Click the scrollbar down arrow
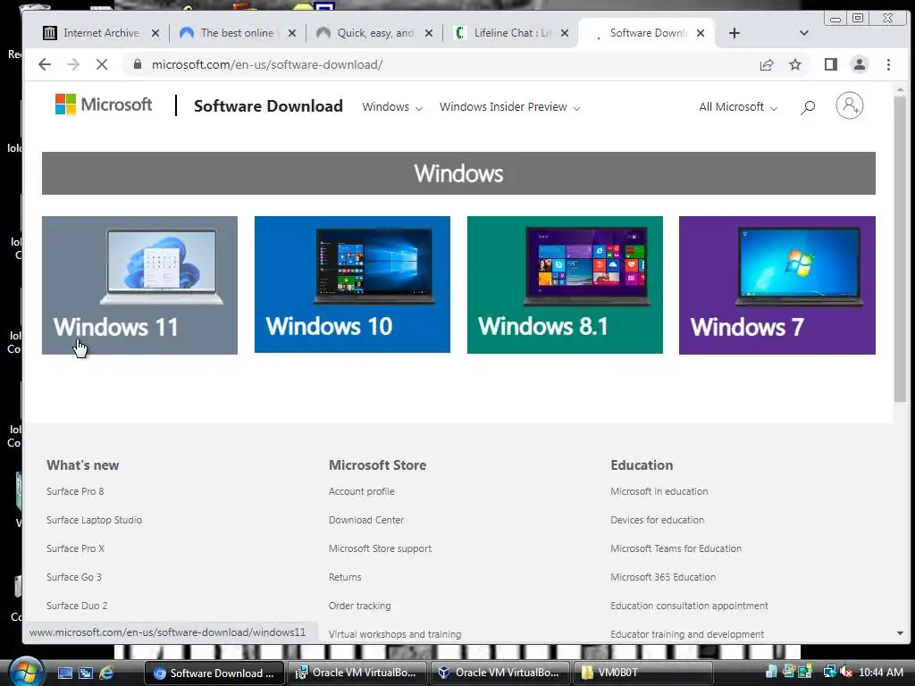 pyautogui.click(x=900, y=633)
